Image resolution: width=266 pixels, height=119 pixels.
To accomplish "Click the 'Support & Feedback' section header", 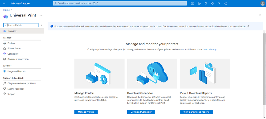I will 13,78.
